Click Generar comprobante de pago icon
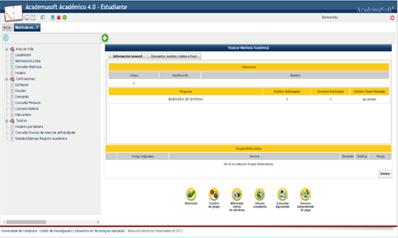 pos(305,194)
